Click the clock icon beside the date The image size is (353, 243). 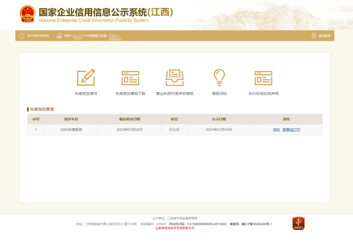click(x=22, y=36)
